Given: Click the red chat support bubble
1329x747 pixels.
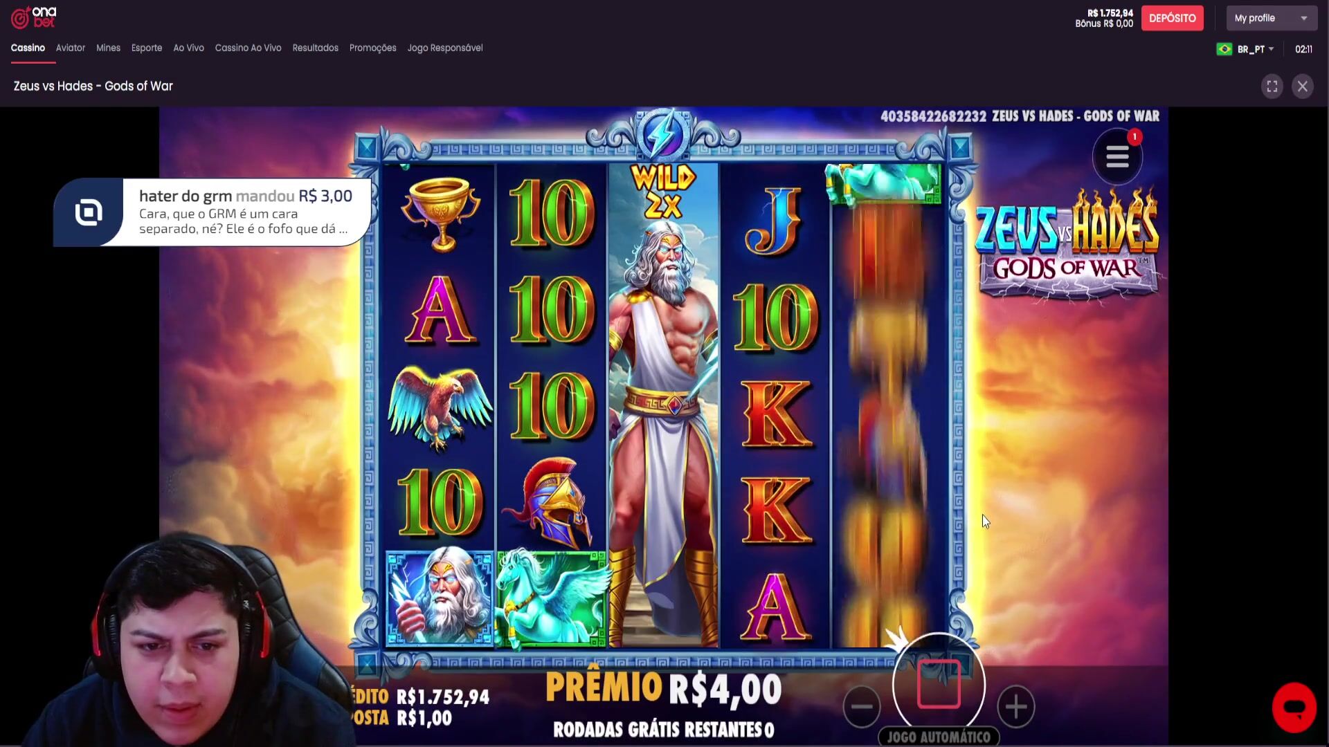Looking at the screenshot, I should [x=1294, y=707].
